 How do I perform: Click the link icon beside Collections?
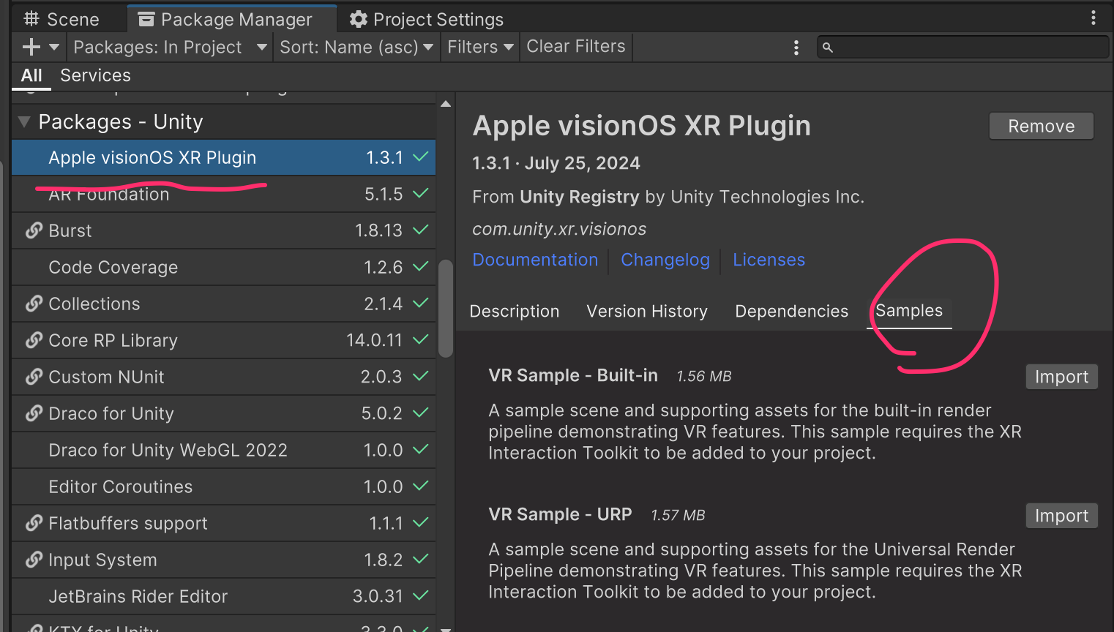pyautogui.click(x=34, y=304)
